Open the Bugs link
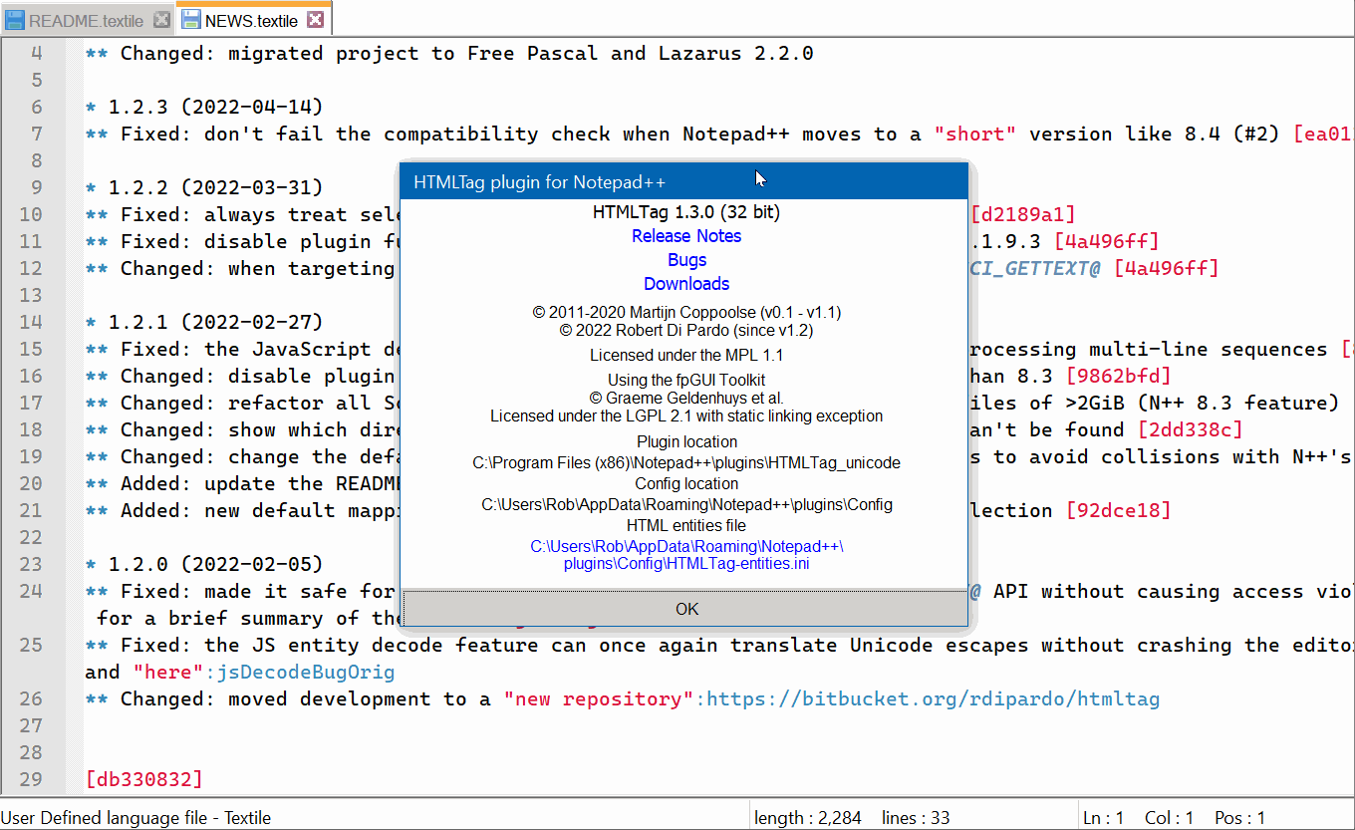The height and width of the screenshot is (830, 1355). pyautogui.click(x=686, y=260)
